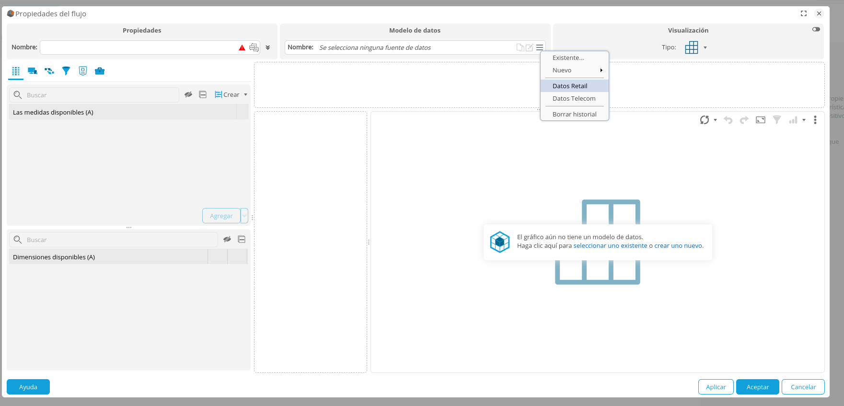
Task: Toggle hidden measures eye icon
Action: pyautogui.click(x=188, y=95)
